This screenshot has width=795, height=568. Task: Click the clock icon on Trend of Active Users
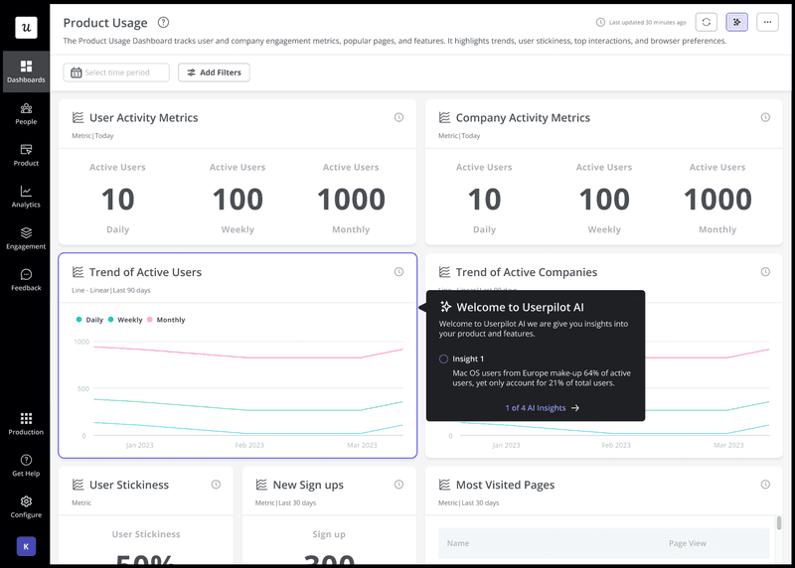(x=399, y=272)
